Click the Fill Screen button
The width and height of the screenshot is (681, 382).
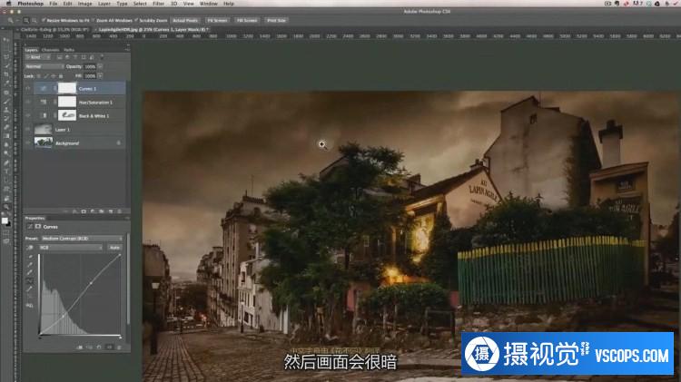pyautogui.click(x=247, y=20)
